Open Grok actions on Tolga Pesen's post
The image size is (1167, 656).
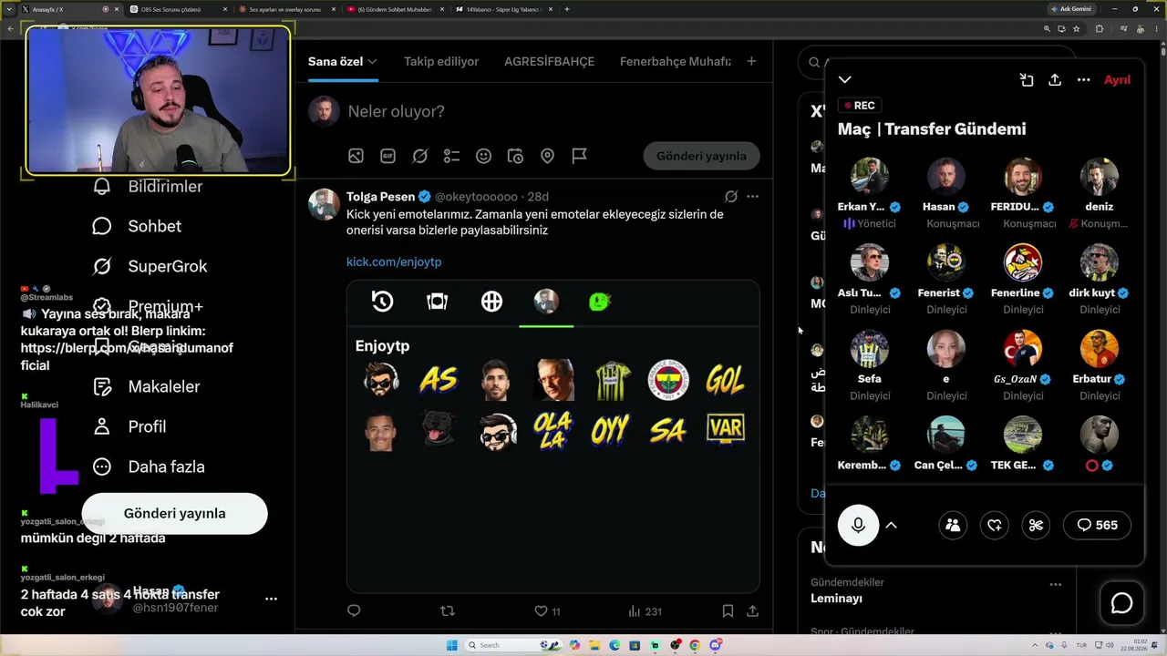[731, 196]
